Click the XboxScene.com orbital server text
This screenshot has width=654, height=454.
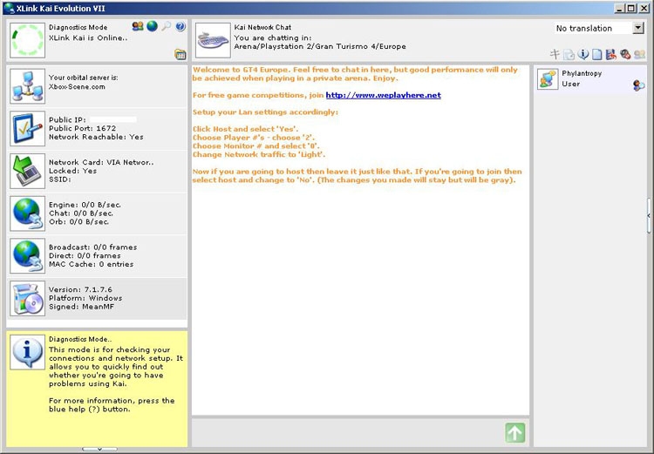77,87
